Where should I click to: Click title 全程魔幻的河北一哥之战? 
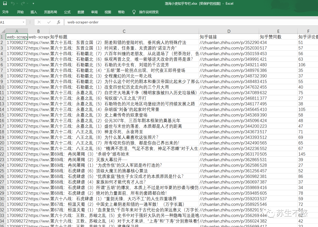coord(128,76)
